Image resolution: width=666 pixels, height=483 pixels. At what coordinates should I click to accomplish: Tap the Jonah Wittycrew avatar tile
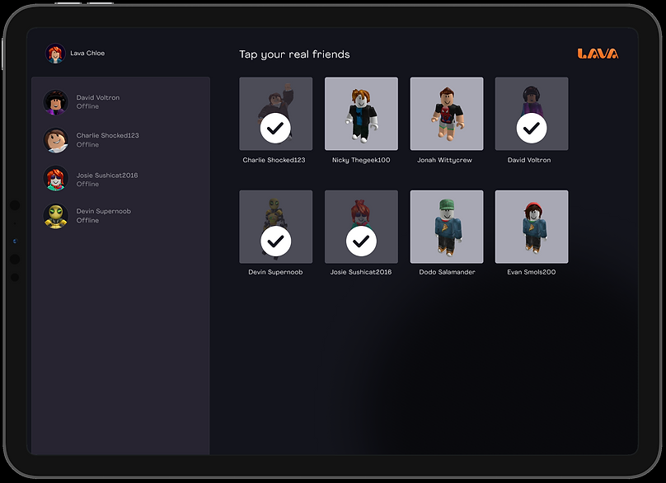pyautogui.click(x=447, y=114)
